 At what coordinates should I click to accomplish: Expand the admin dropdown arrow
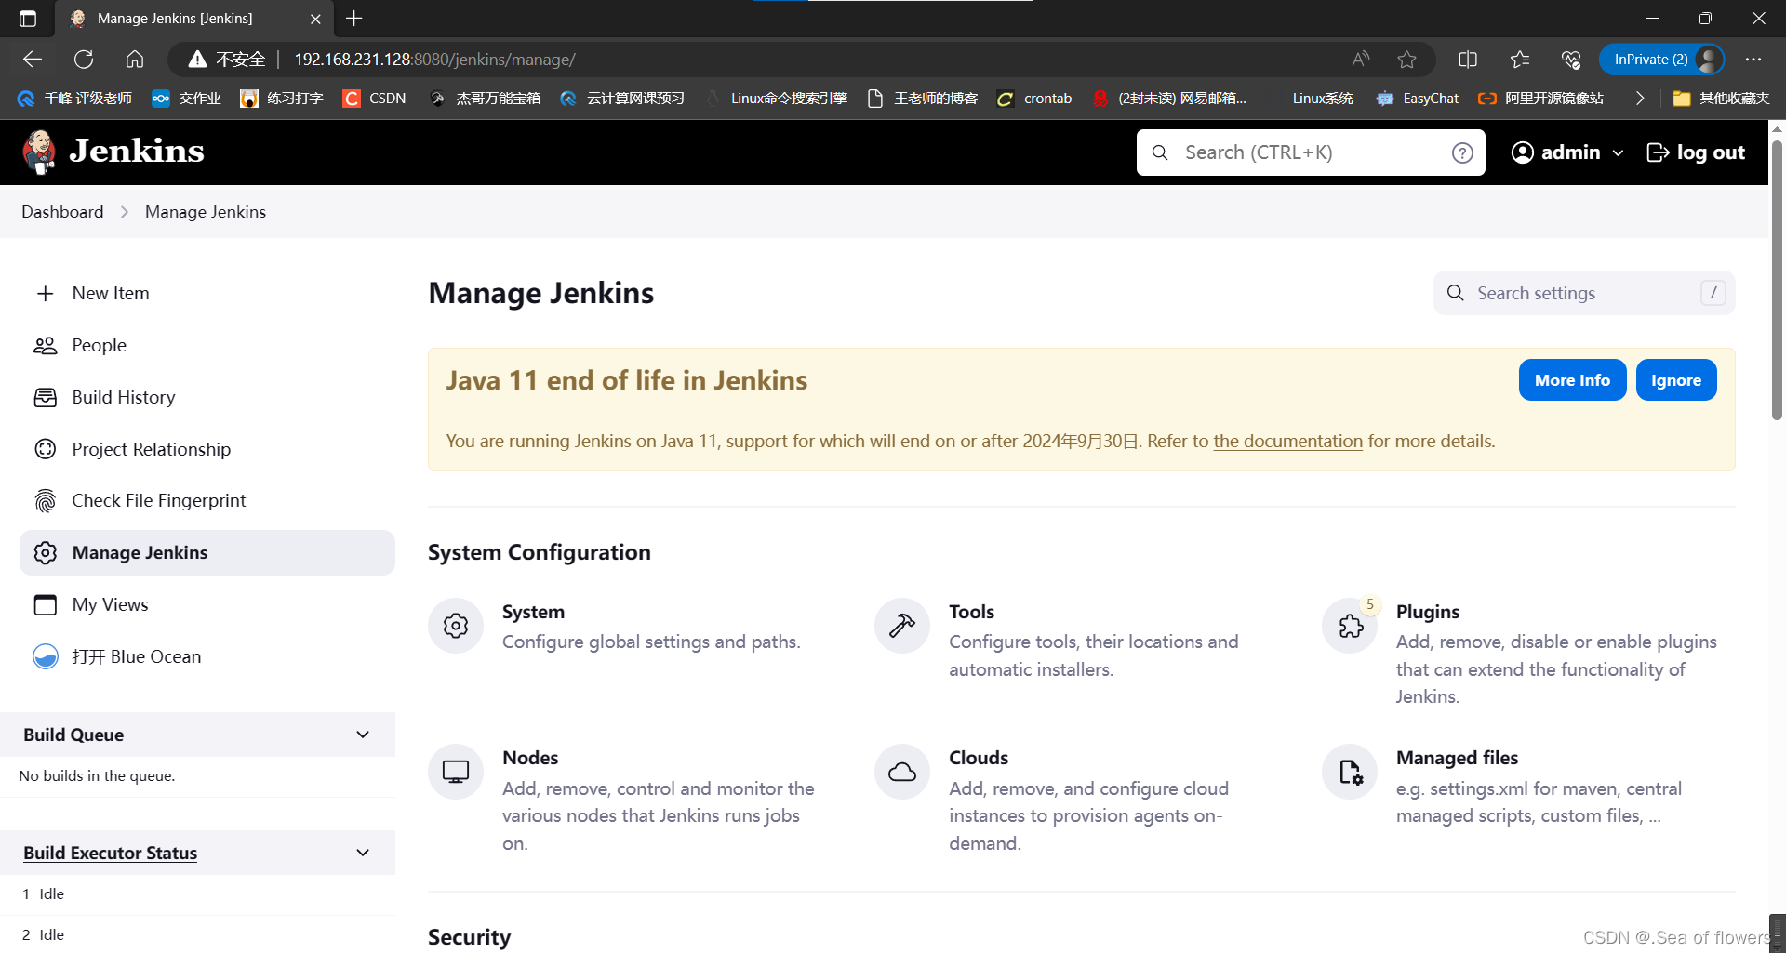pos(1618,152)
